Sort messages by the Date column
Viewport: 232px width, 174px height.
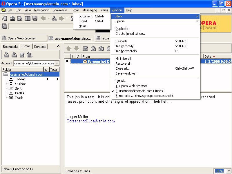click(x=217, y=57)
